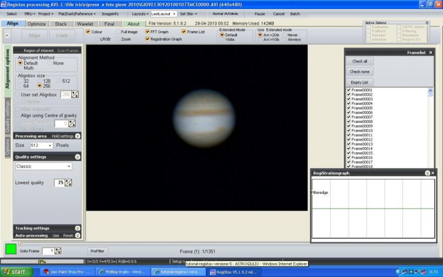Collapse the RegiStrationgraph panel chevron

click(x=427, y=173)
